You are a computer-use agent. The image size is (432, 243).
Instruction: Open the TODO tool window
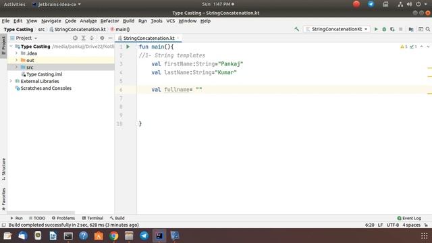pos(37,218)
